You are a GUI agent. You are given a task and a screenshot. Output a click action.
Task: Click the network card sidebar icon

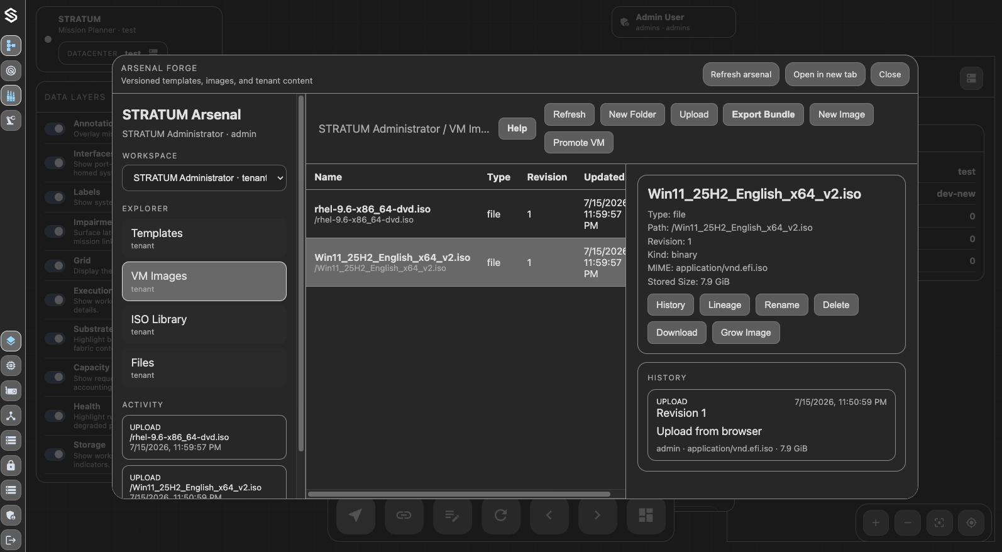coord(11,390)
